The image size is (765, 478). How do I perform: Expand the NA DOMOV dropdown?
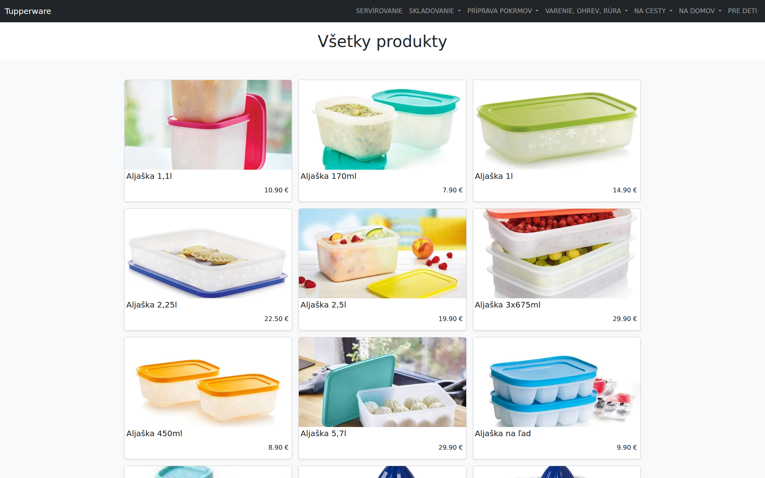pyautogui.click(x=700, y=11)
